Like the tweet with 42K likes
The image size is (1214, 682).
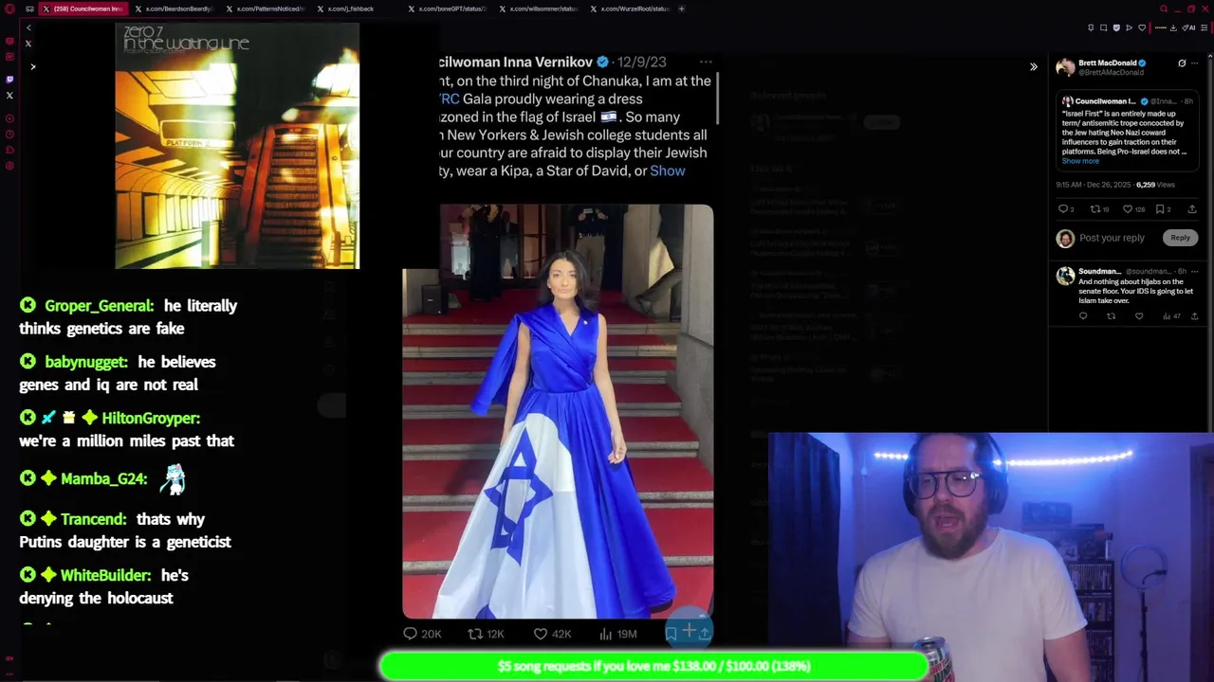click(x=552, y=634)
